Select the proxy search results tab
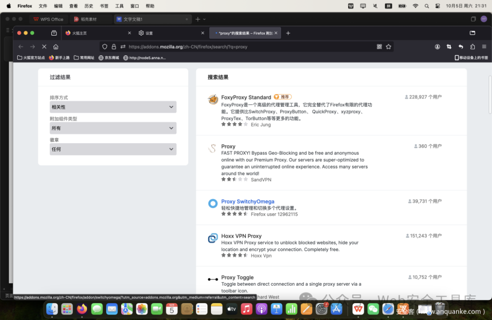 click(245, 33)
